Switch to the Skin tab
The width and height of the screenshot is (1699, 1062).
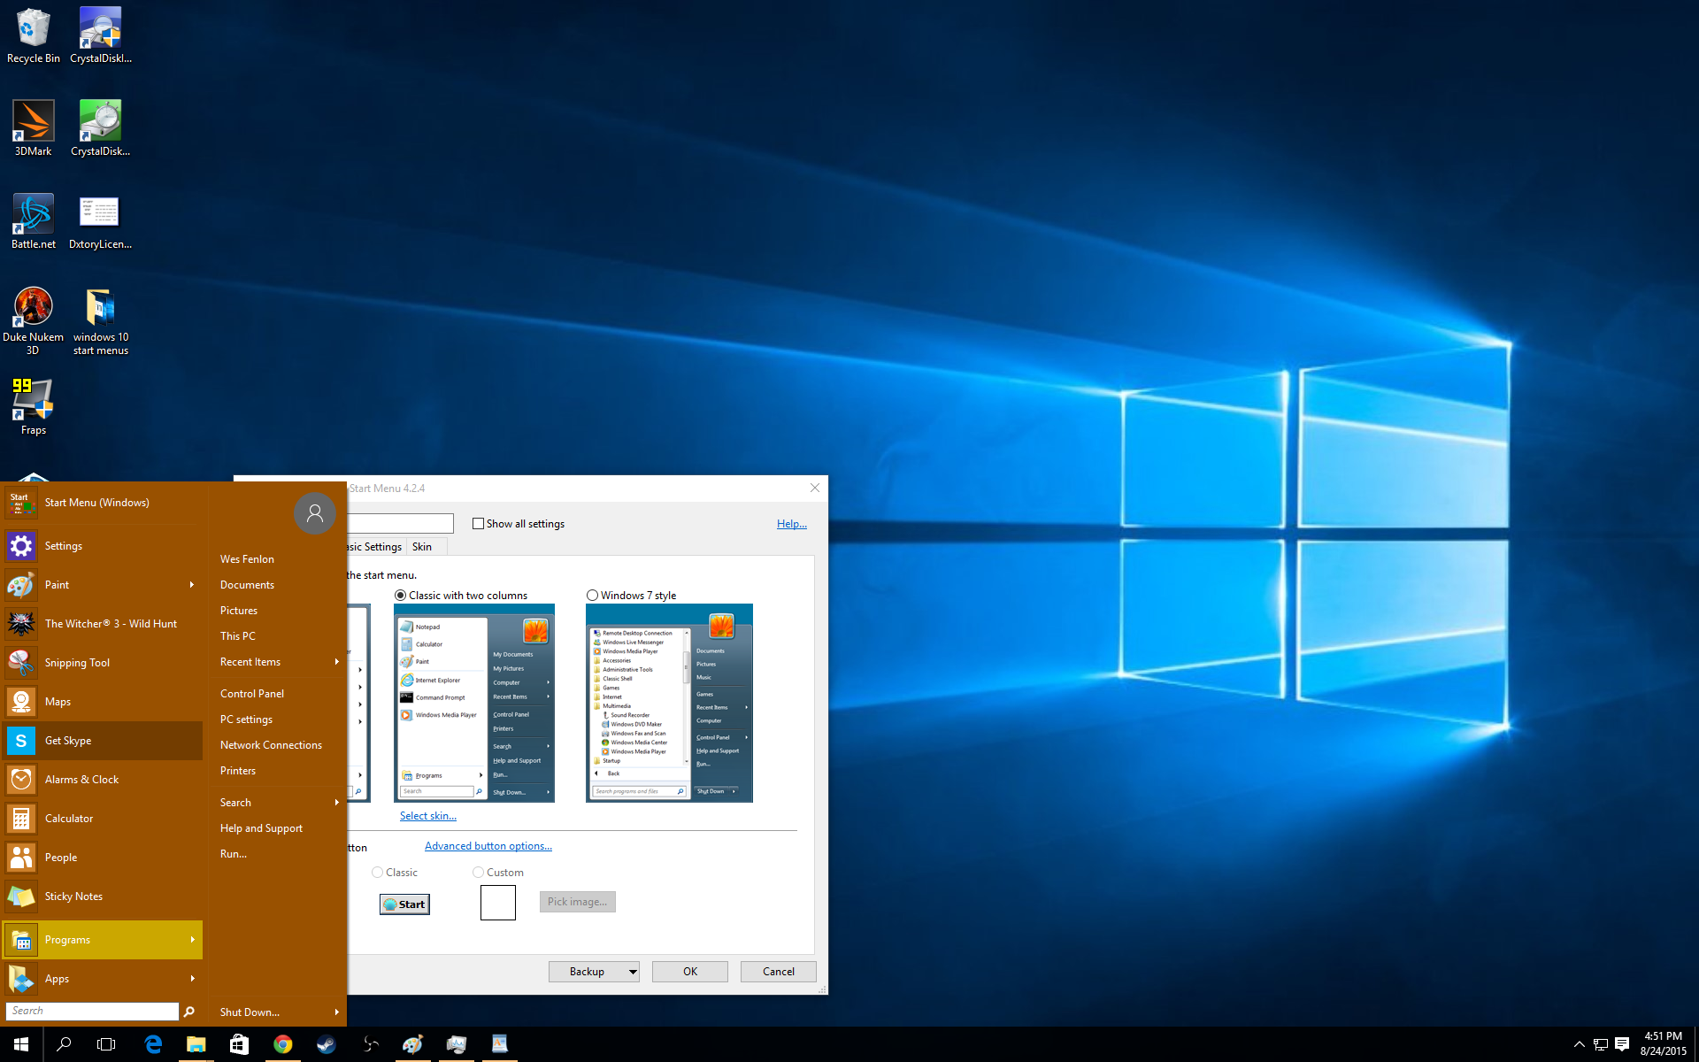tap(422, 547)
